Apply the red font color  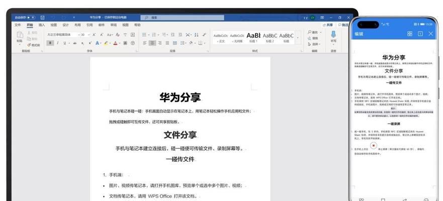pyautogui.click(x=115, y=43)
